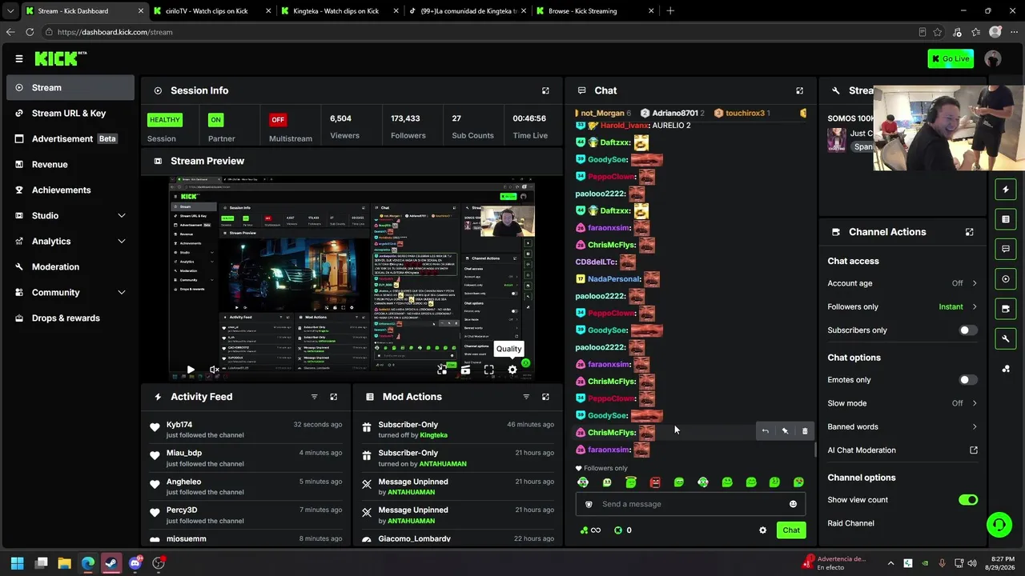
Task: Switch to Browse - Kick Streaming tab
Action: click(x=594, y=11)
